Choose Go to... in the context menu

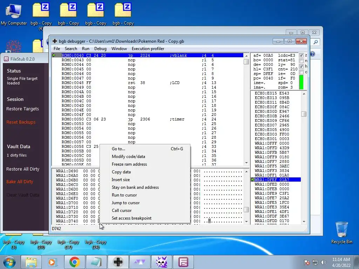pos(145,149)
